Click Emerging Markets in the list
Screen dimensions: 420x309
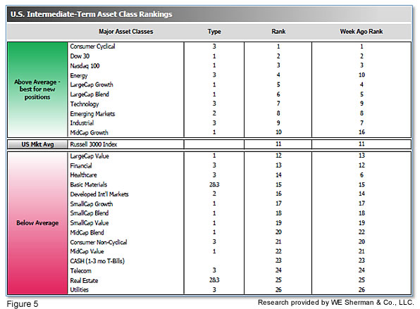tap(92, 114)
